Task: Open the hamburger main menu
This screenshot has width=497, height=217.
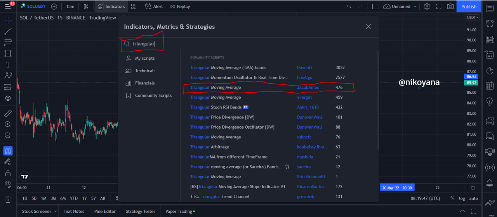Action: pyautogui.click(x=8, y=7)
